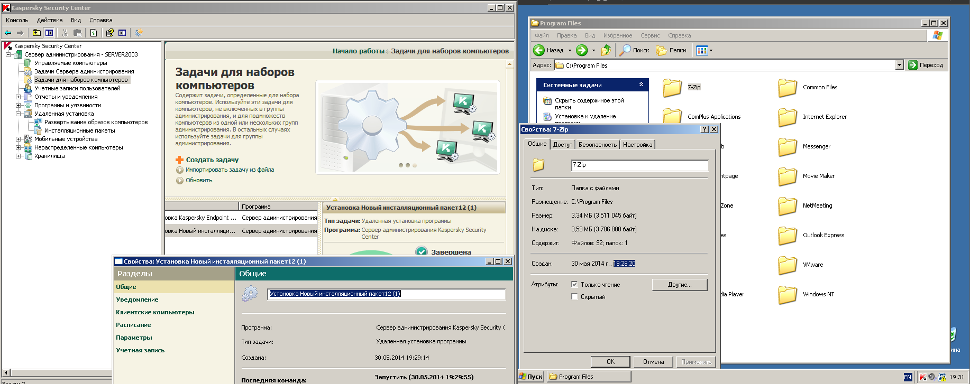This screenshot has height=384, width=970.
Task: Click the up one level toolbar icon in Kaspersky
Action: 36,33
